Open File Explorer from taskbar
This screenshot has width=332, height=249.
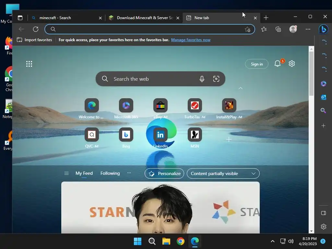166,241
